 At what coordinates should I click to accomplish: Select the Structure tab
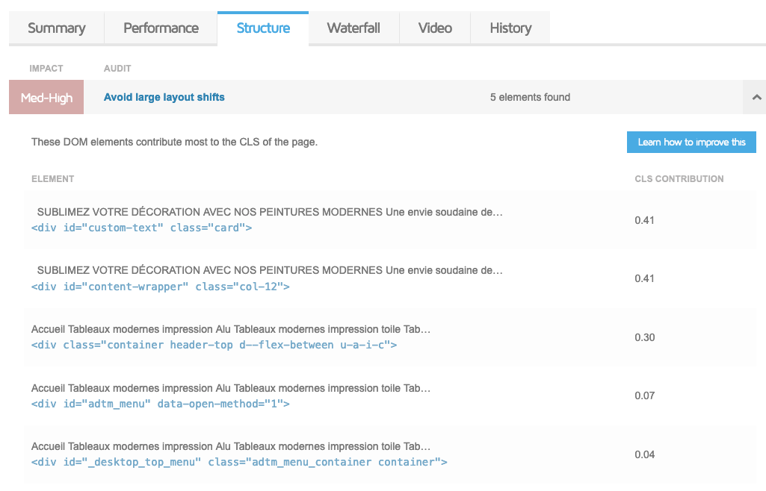[263, 28]
